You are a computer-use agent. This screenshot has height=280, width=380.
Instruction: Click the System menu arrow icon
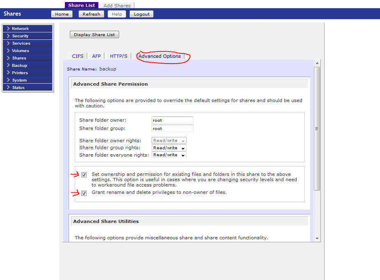coord(8,80)
